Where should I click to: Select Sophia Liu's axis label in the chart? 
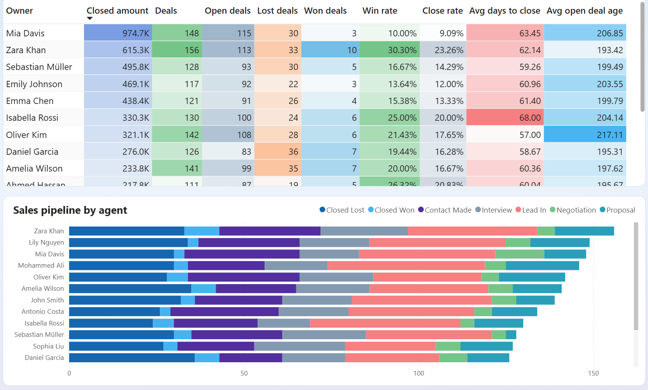tap(48, 346)
